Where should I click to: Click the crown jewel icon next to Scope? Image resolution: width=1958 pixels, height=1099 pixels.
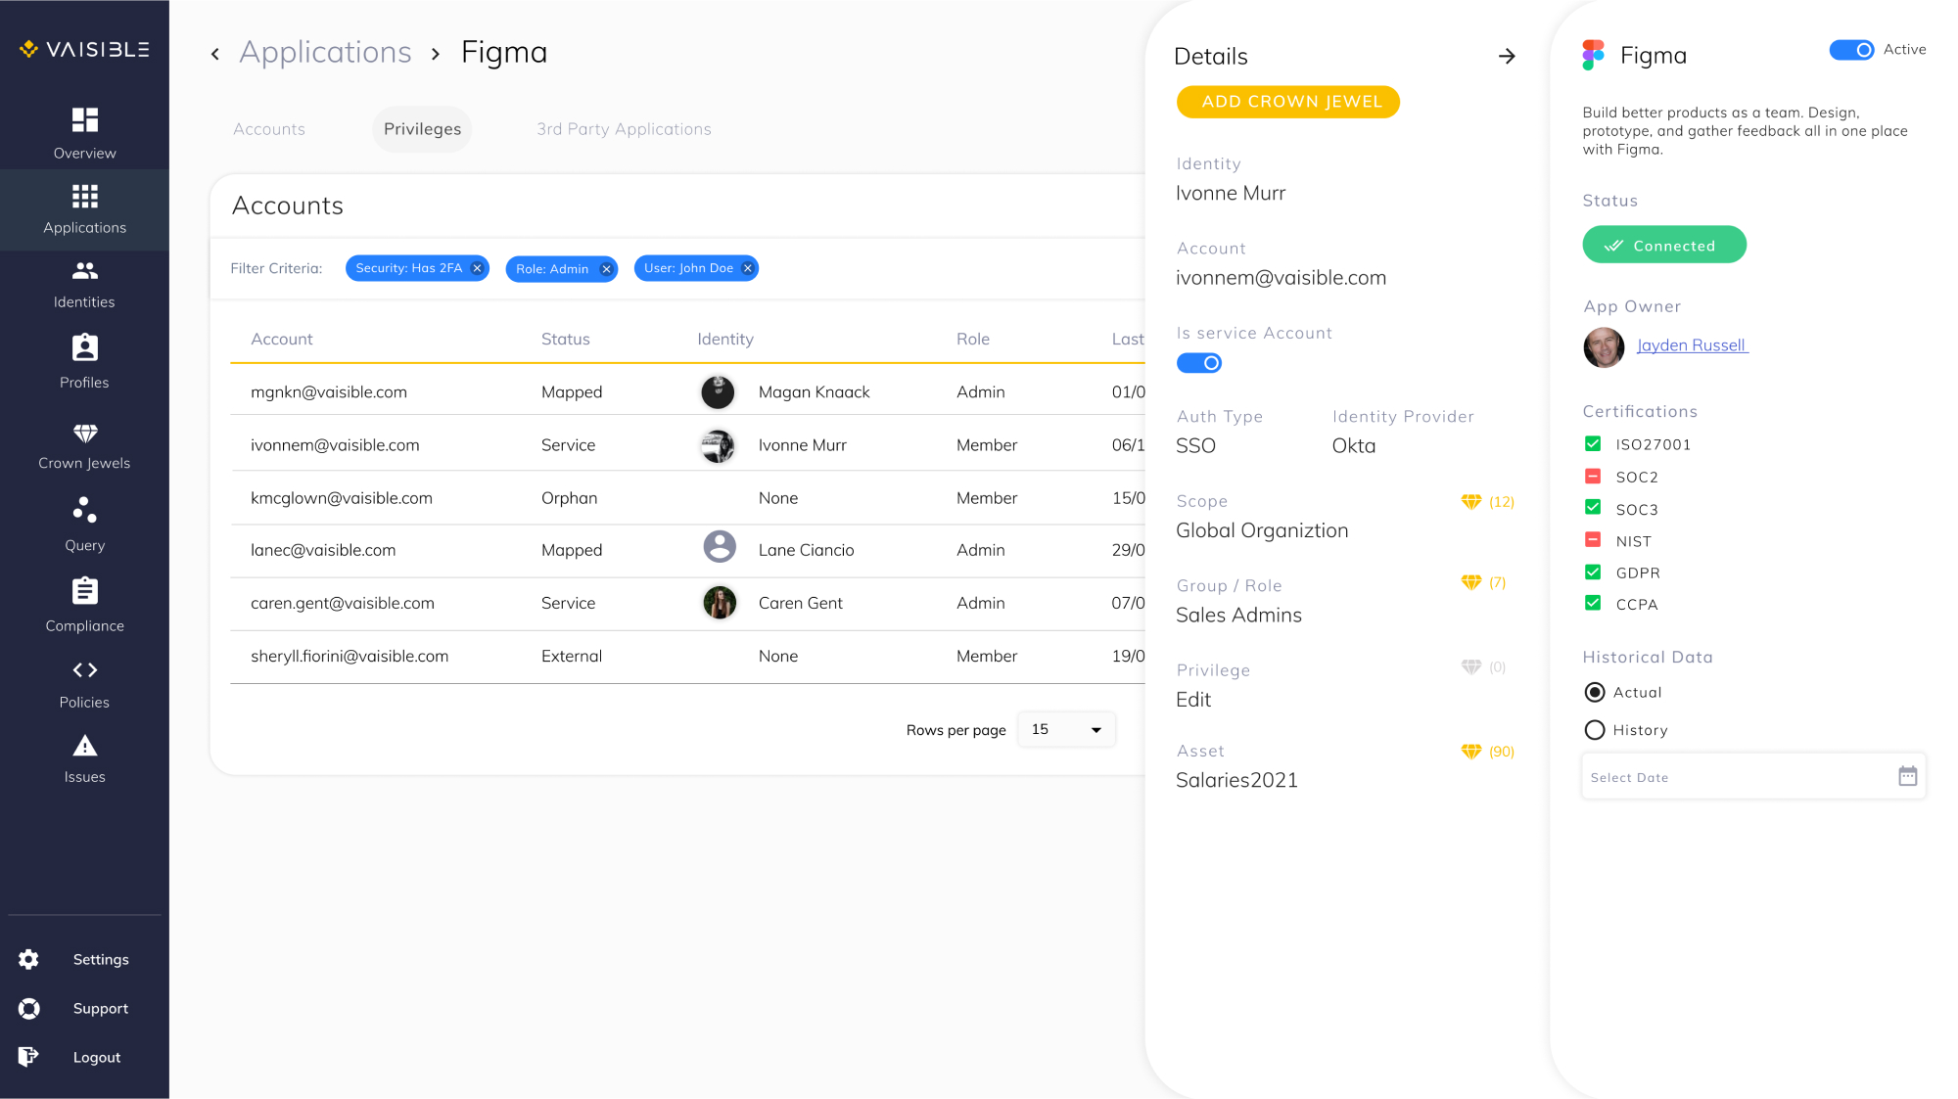1470,502
